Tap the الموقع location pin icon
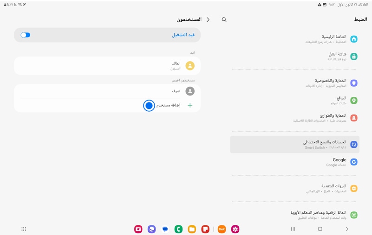This screenshot has height=235, width=372. pos(354,101)
